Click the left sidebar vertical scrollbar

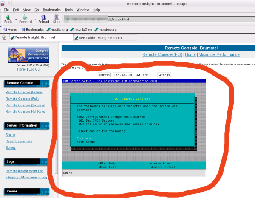click(56, 125)
